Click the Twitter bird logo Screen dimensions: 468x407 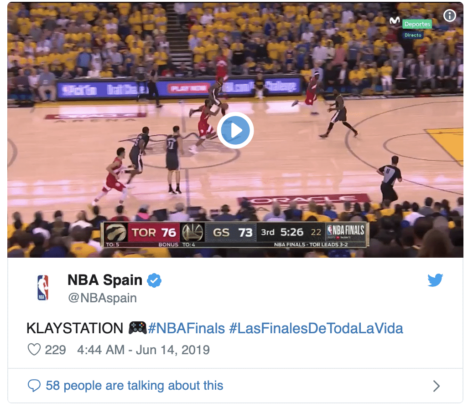435,280
